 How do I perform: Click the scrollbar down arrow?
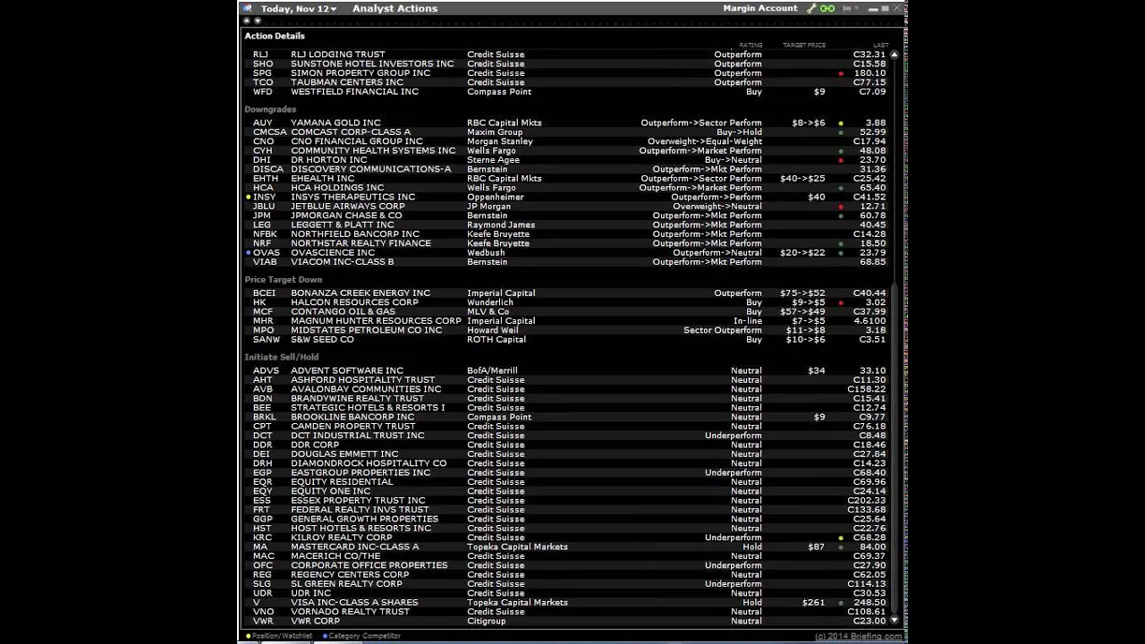click(x=894, y=620)
